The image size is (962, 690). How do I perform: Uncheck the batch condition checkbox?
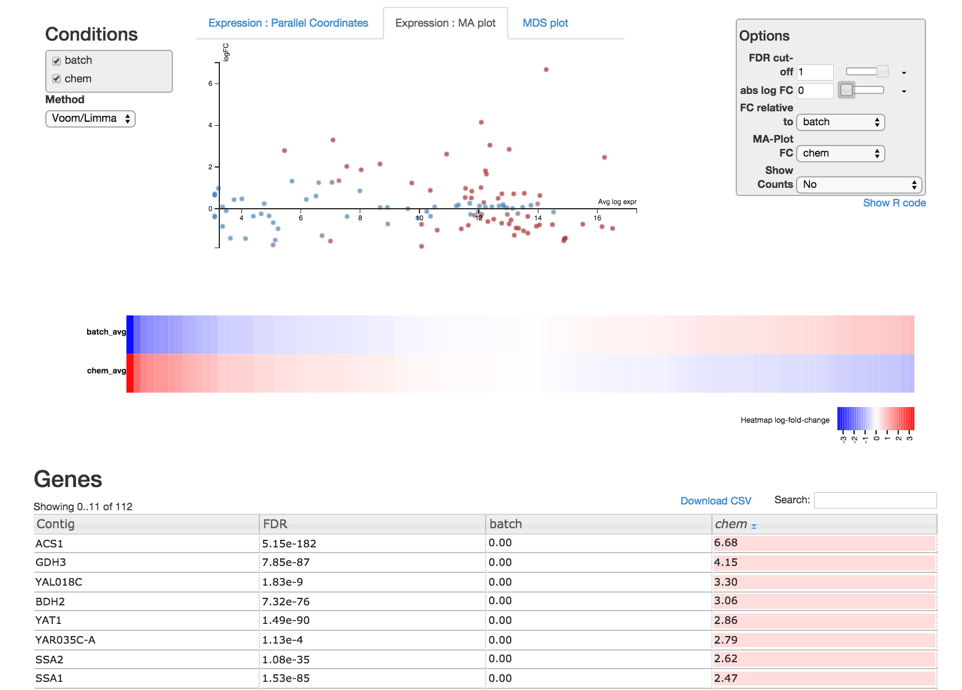(56, 61)
